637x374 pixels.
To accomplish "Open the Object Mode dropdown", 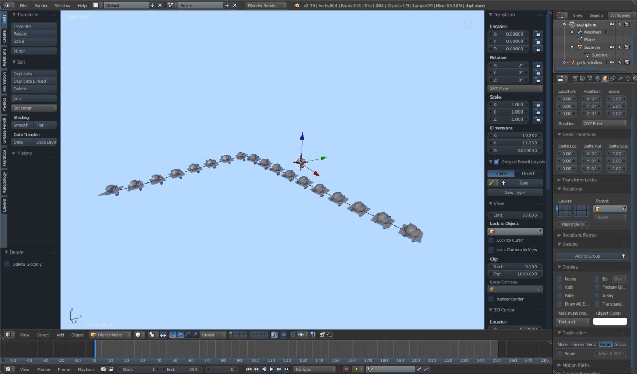I will click(110, 335).
